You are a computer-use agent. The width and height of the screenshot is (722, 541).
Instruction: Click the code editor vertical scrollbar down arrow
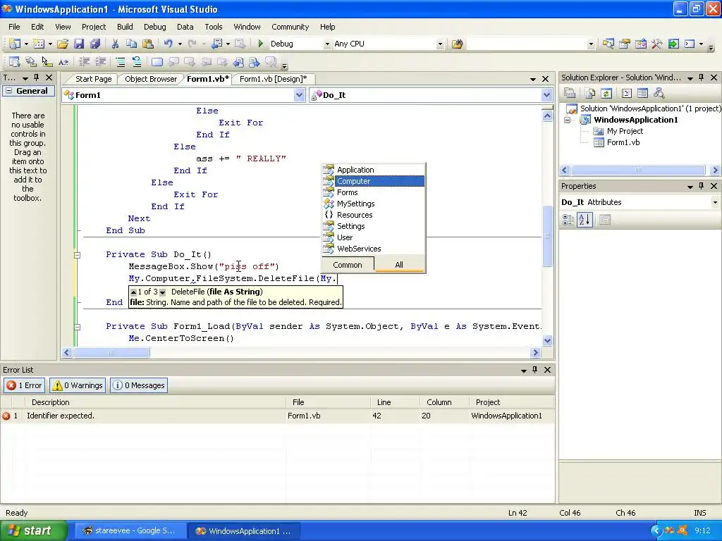pos(547,340)
